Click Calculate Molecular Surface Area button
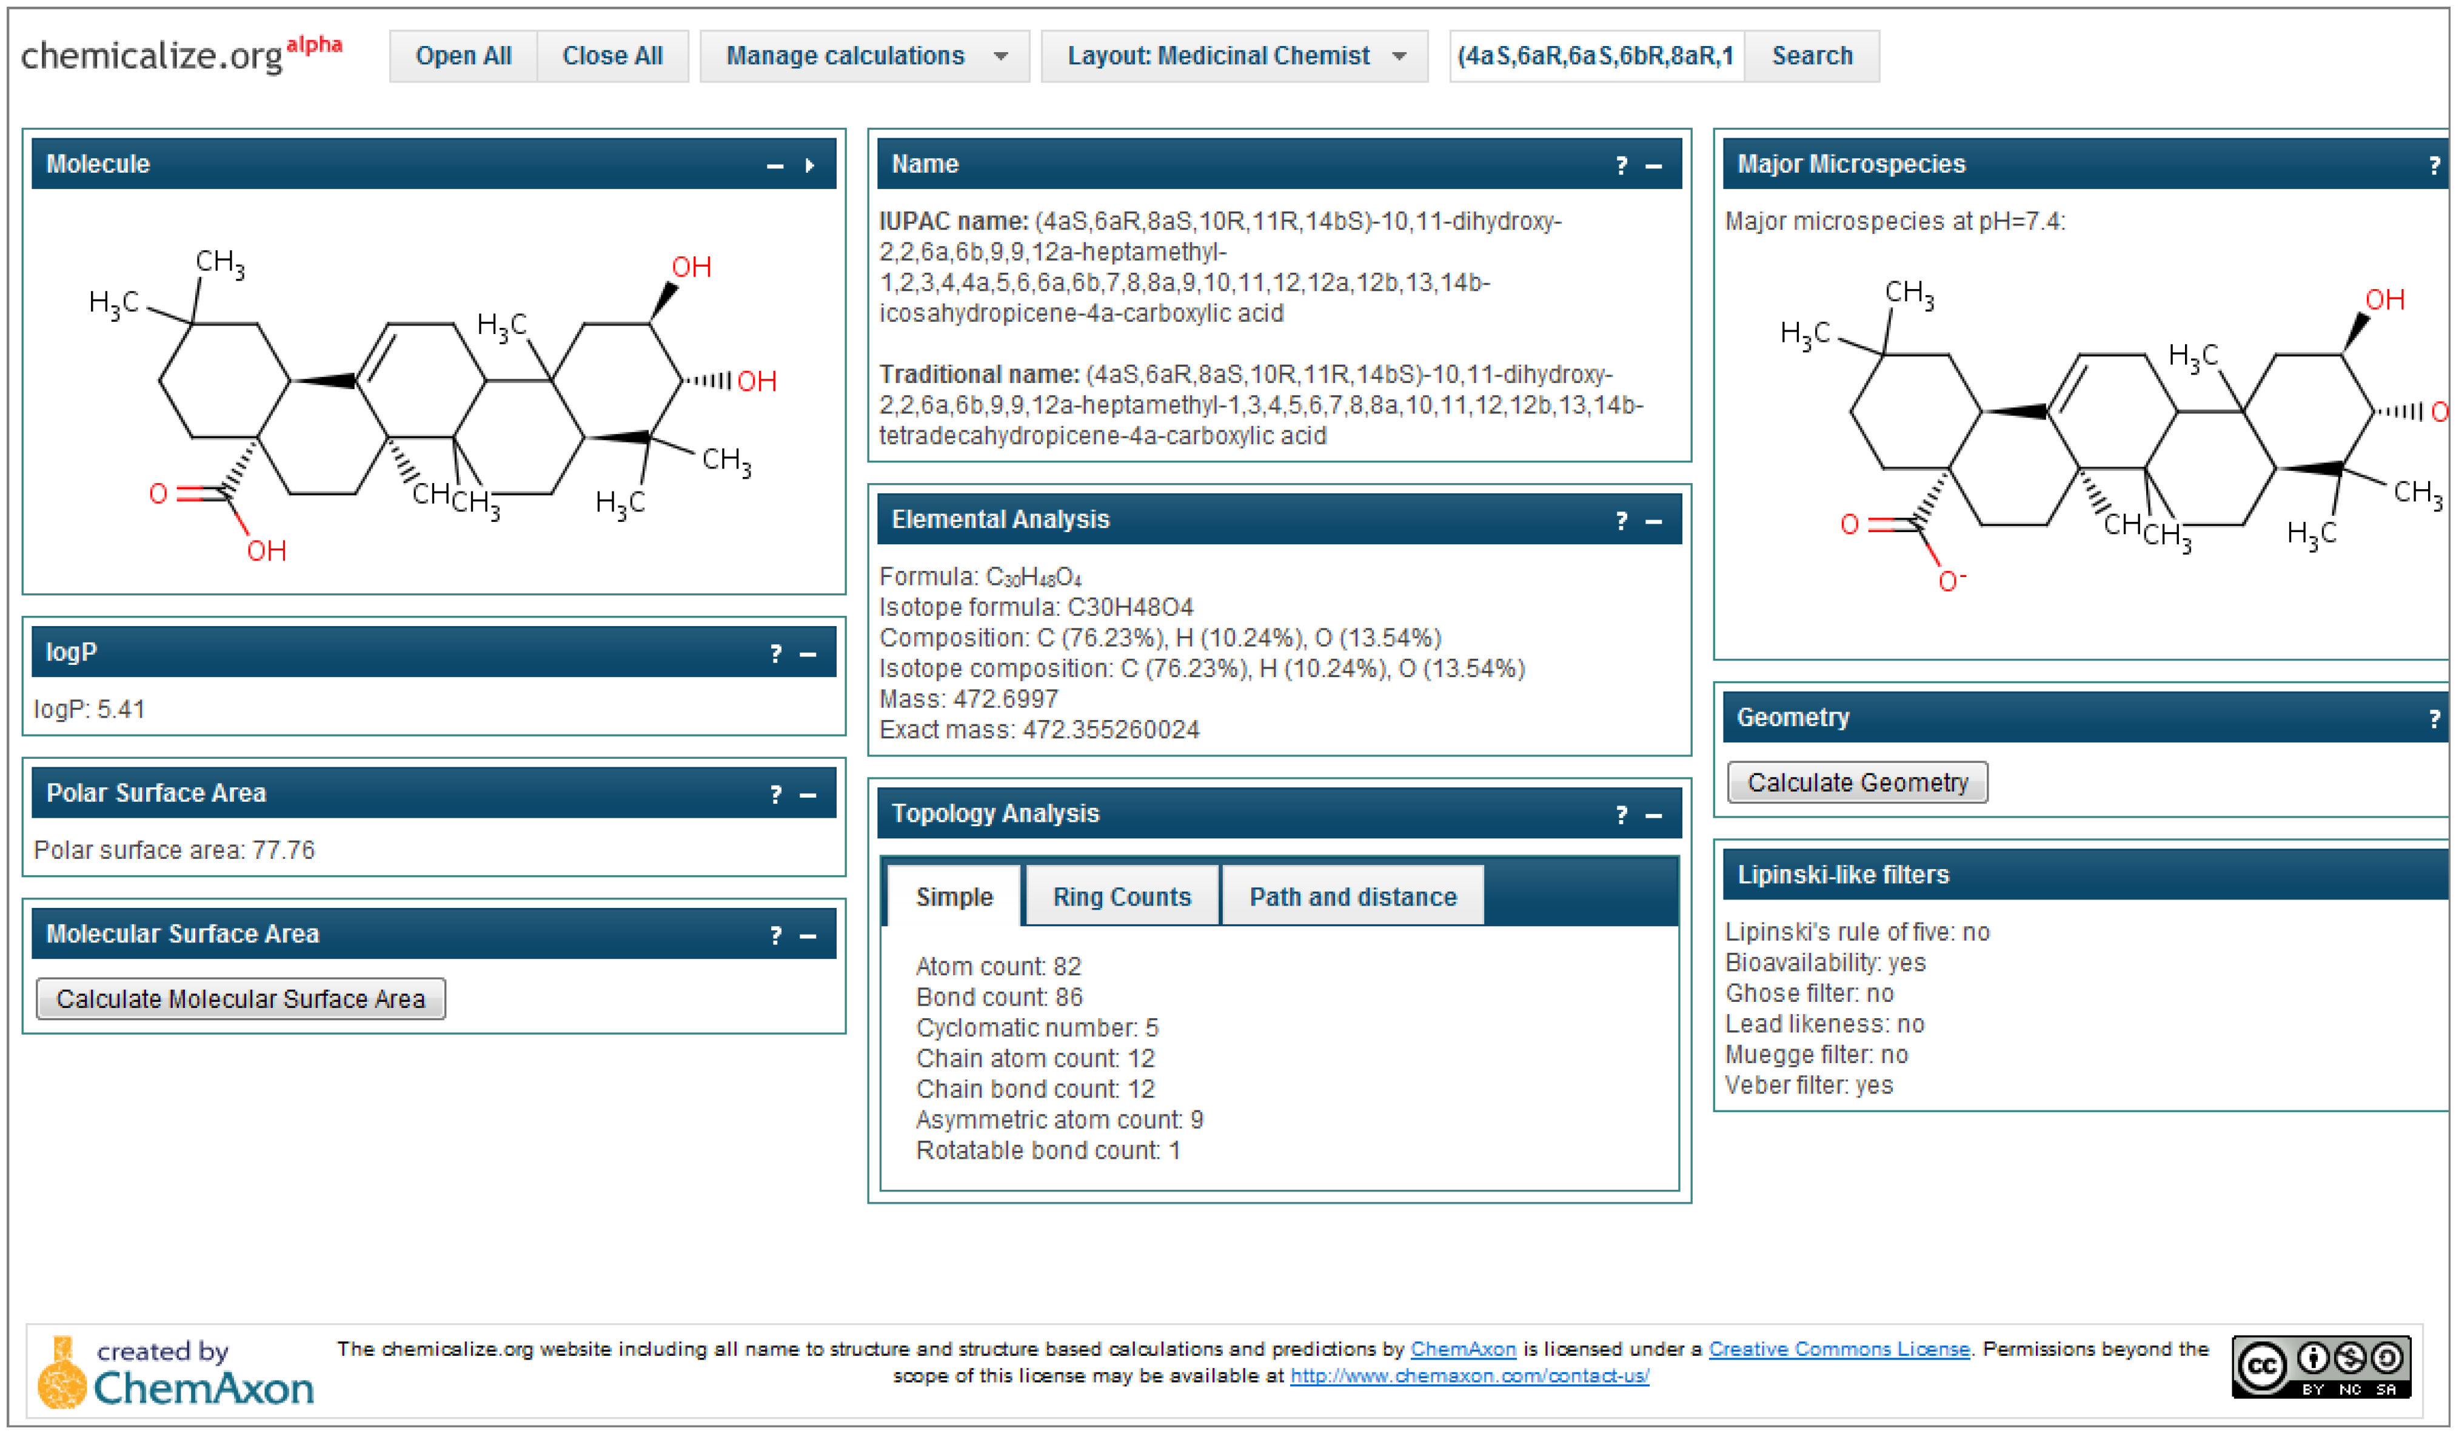This screenshot has width=2456, height=1431. tap(241, 998)
